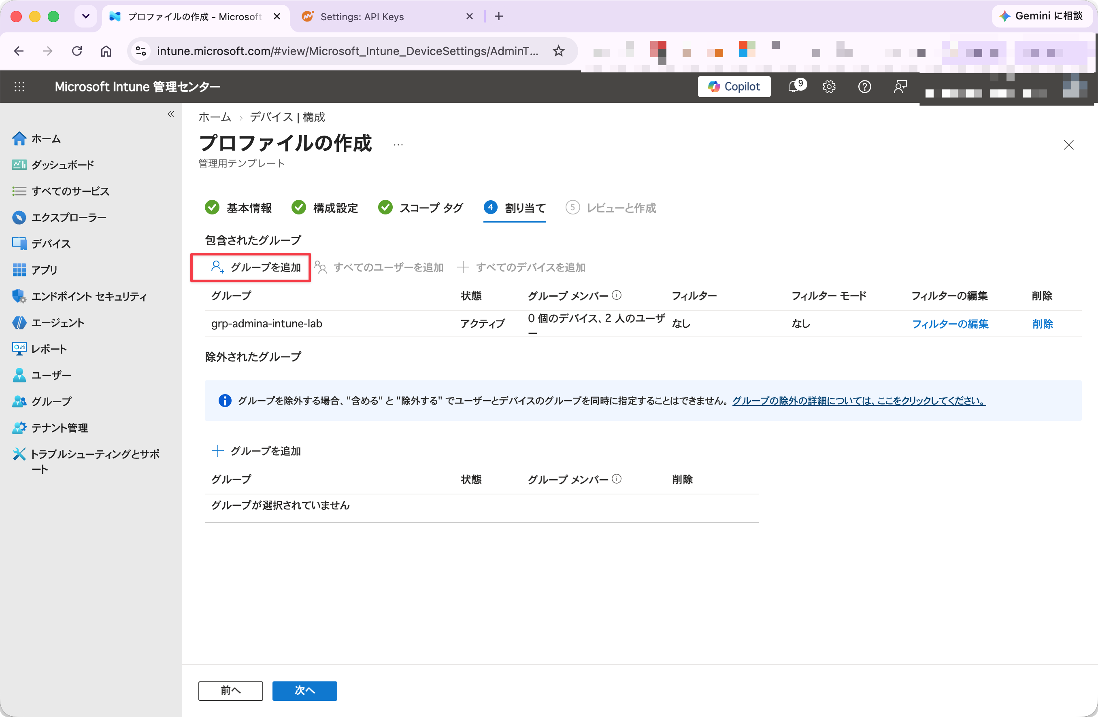Open レポート in the sidebar
Viewport: 1098px width, 717px height.
tap(40, 348)
